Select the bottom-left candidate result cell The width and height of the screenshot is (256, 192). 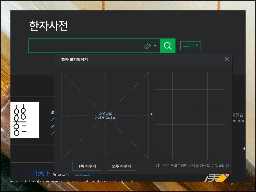pos(164,150)
